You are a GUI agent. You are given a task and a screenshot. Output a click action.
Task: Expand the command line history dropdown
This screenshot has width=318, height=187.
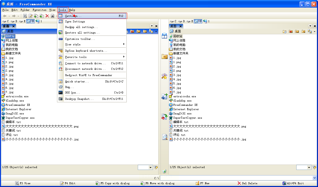314,178
